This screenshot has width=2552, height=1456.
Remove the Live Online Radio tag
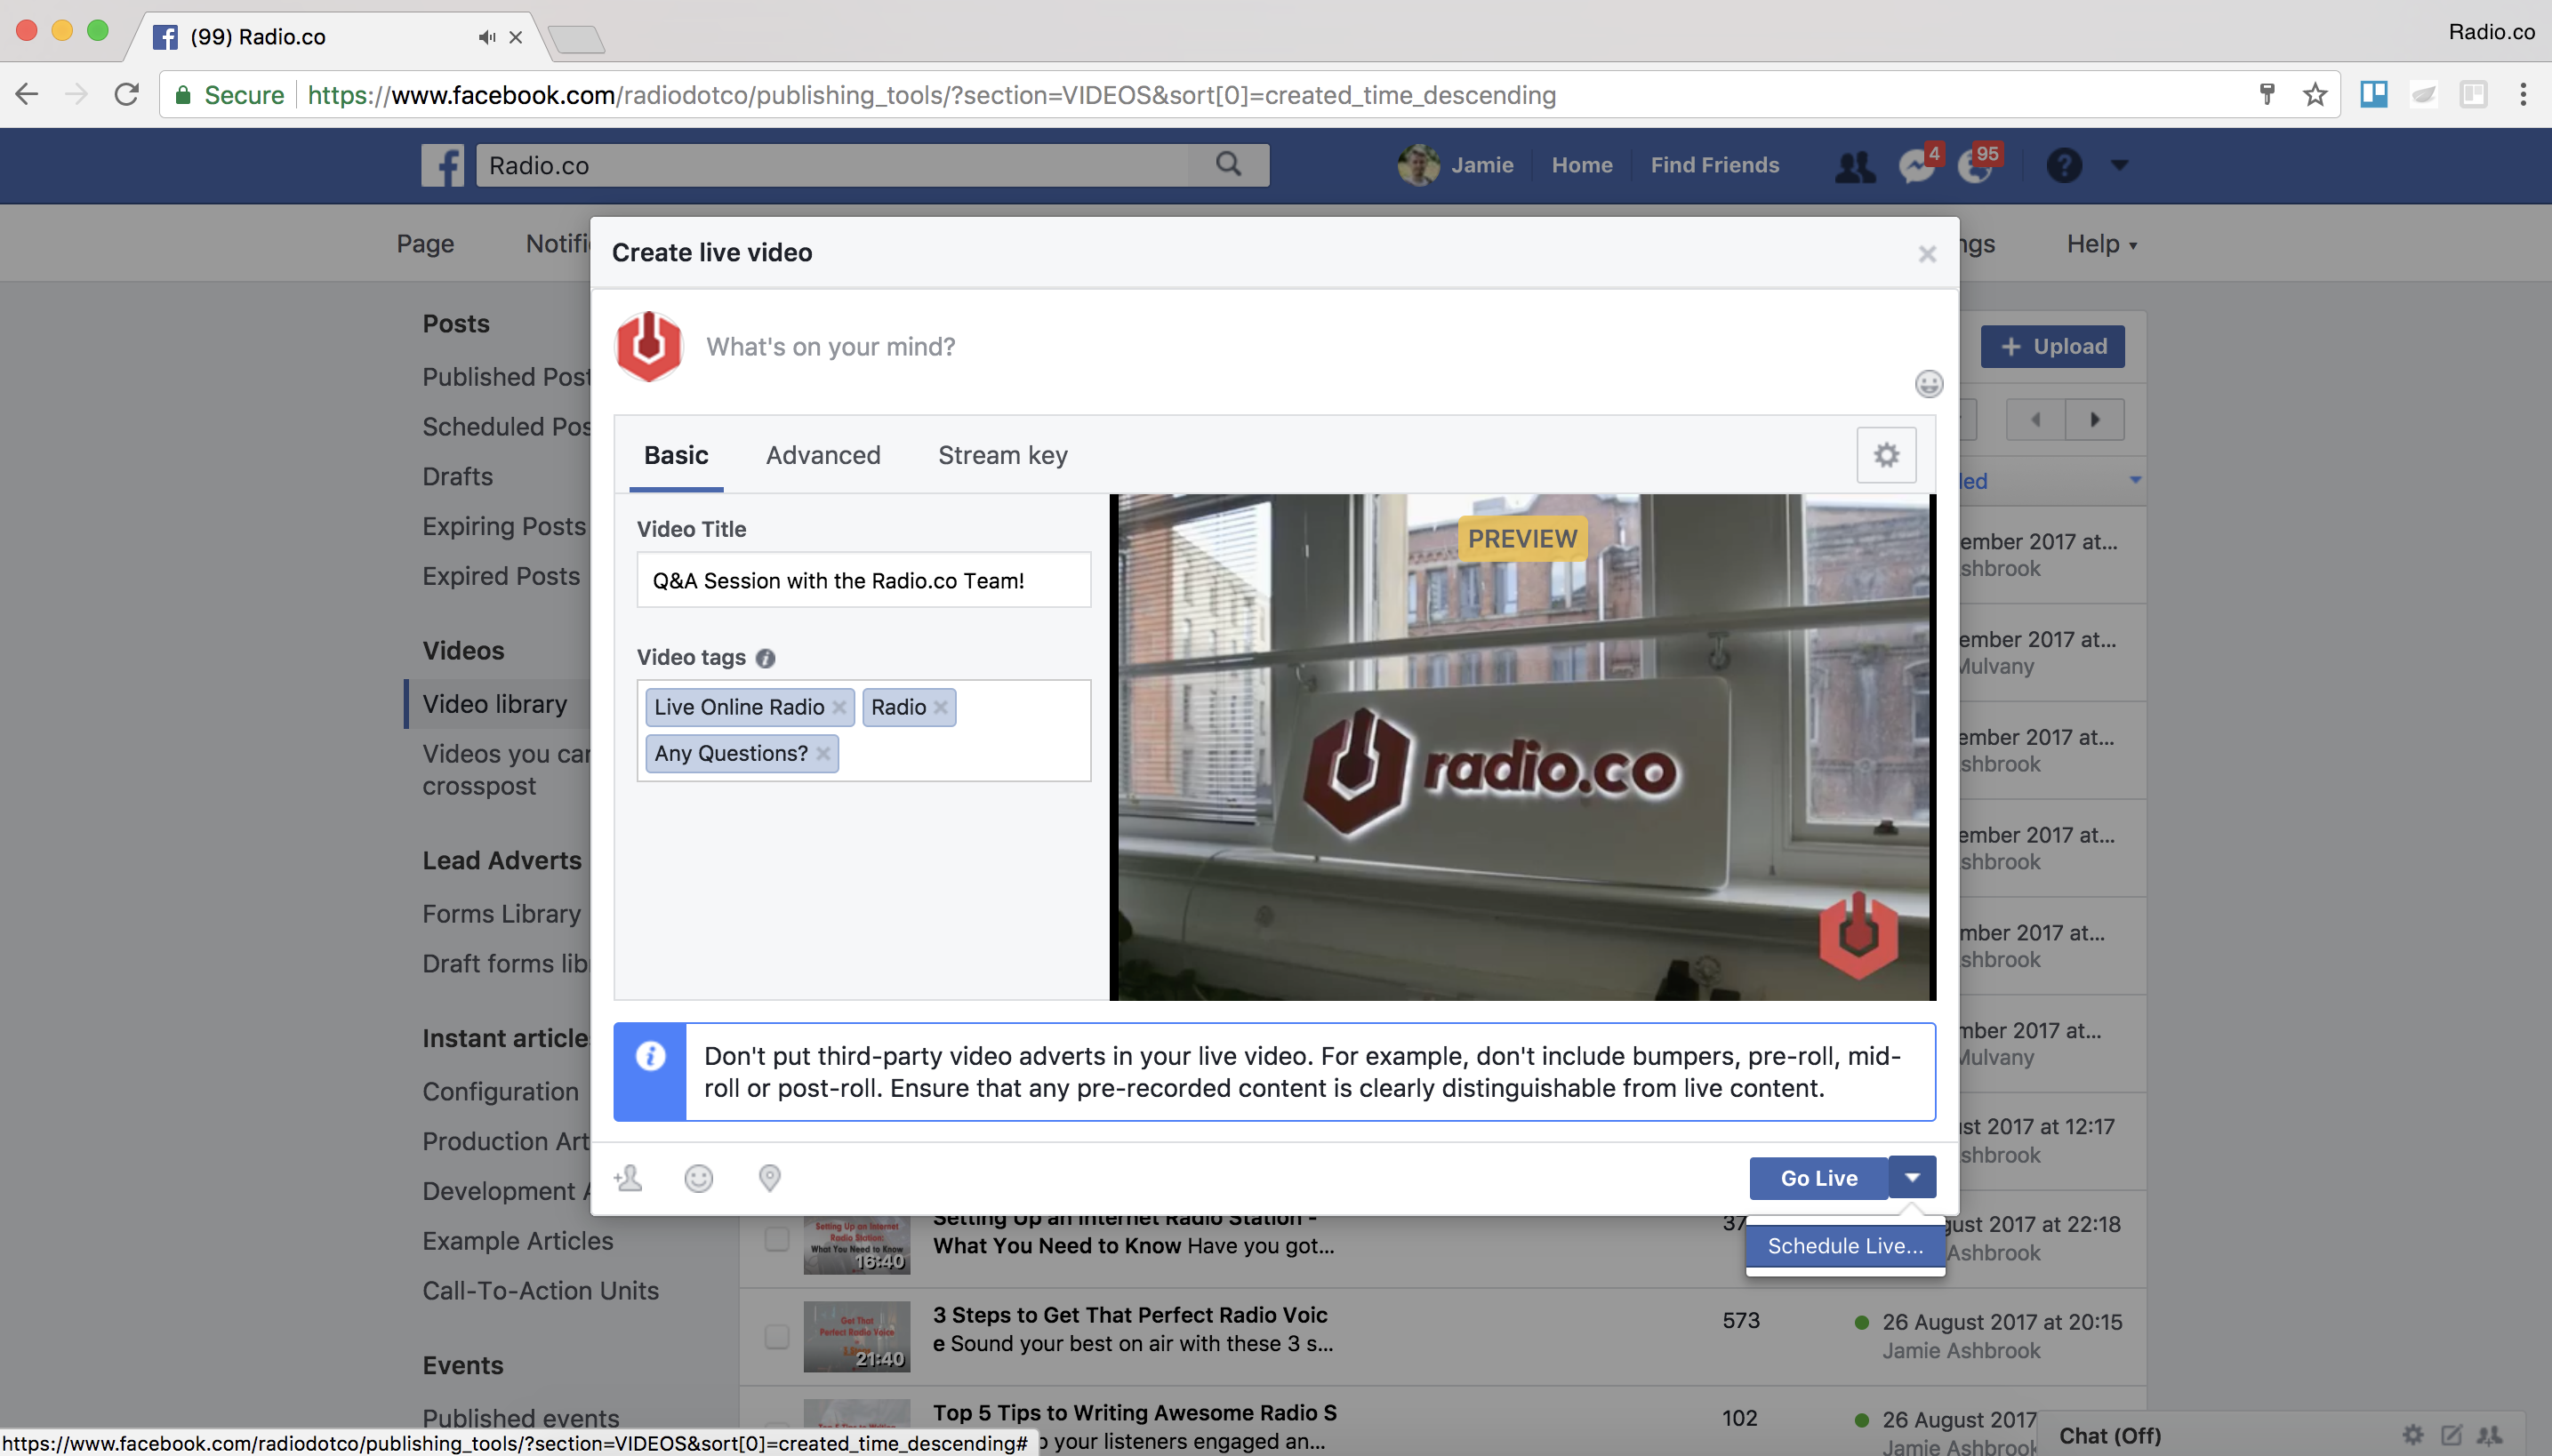(839, 706)
